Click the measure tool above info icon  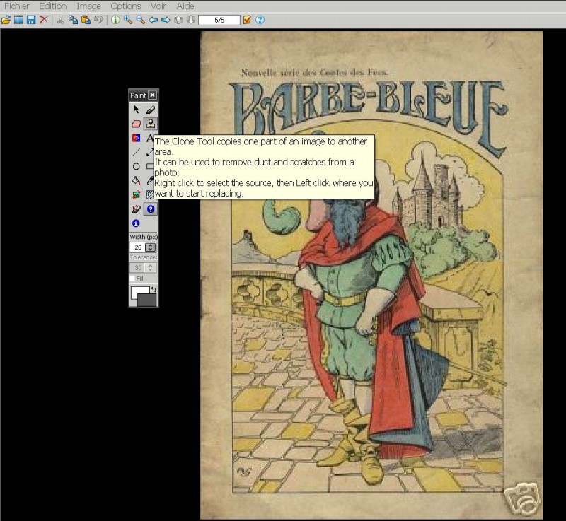136,209
